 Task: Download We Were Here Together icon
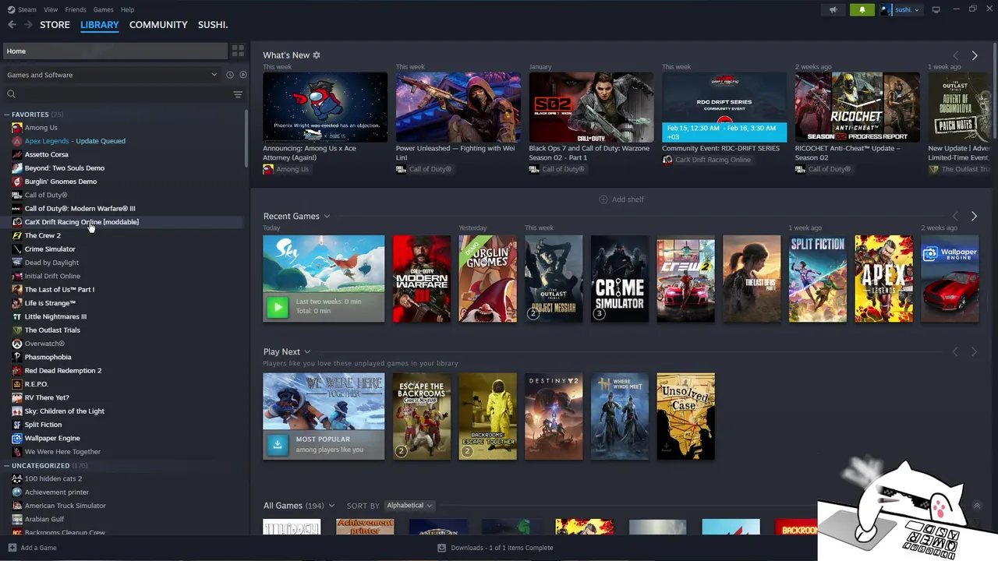[277, 444]
